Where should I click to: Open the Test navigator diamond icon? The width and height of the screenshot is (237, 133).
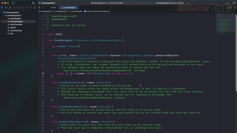[x=23, y=7]
